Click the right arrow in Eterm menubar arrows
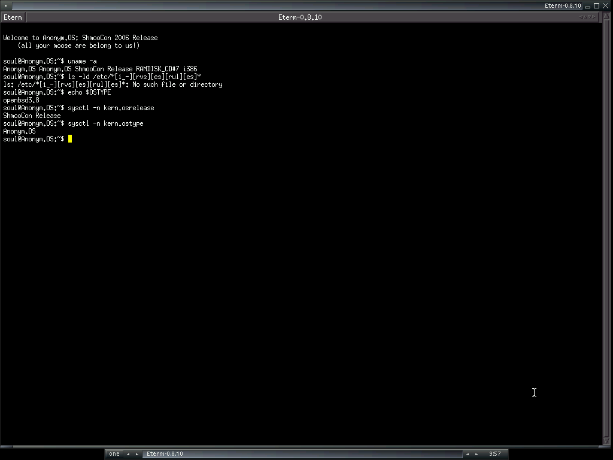This screenshot has height=460, width=613. (x=594, y=17)
